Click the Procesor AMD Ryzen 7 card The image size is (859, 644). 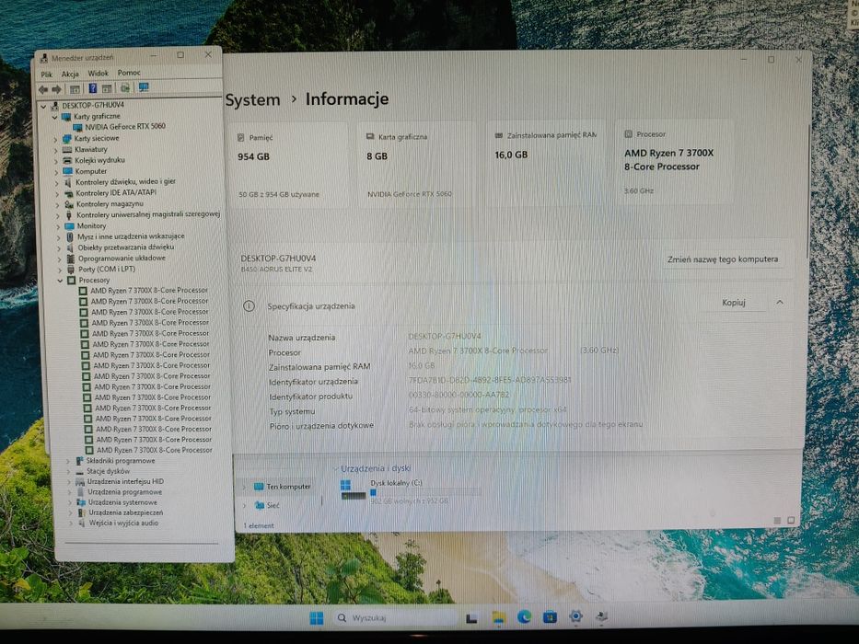click(673, 162)
